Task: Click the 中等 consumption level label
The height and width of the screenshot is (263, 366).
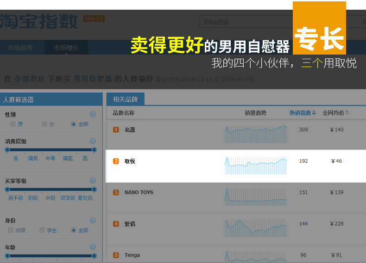Action: (50, 159)
